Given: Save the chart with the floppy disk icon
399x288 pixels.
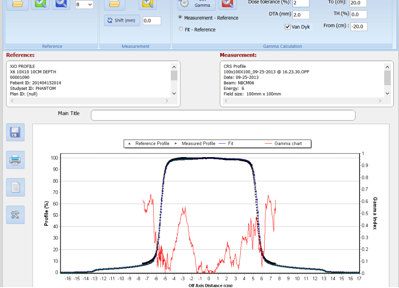Looking at the screenshot, I should [16, 132].
